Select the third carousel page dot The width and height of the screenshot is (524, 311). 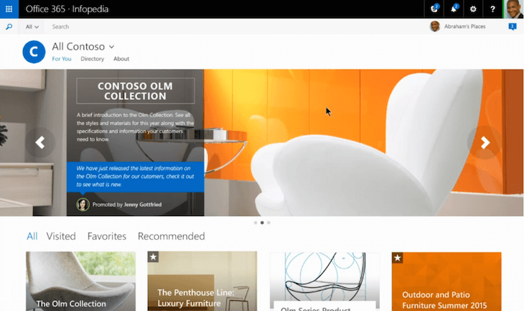click(x=268, y=223)
